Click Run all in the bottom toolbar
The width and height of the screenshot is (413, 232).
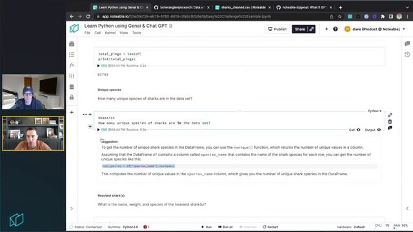(225, 227)
